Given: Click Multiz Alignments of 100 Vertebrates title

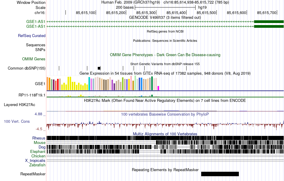Looking at the screenshot, I should coord(165,134).
